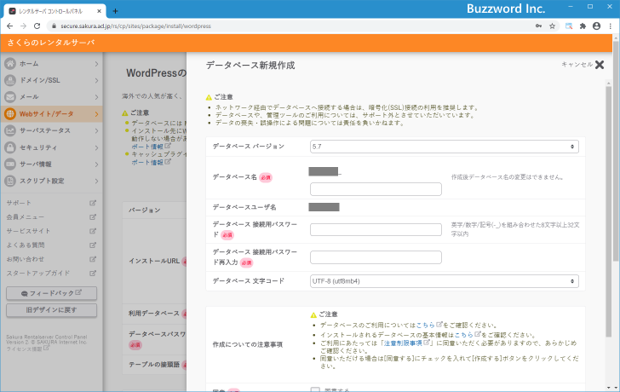Screen dimensions: 620x392
Task: Click the 接続用パスワード input field
Action: coord(376,229)
